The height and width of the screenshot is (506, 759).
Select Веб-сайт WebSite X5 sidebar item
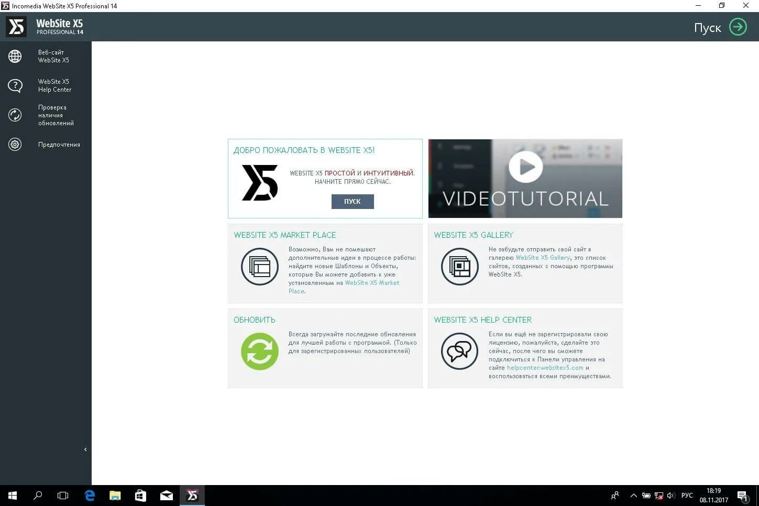pos(46,56)
